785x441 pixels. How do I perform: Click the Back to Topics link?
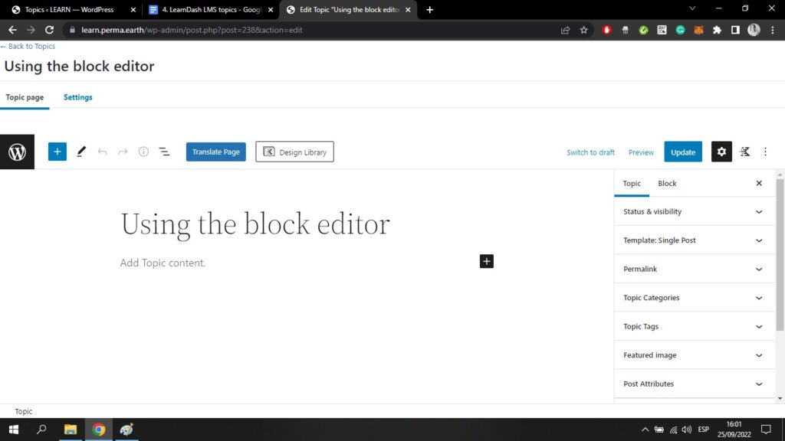pos(28,47)
